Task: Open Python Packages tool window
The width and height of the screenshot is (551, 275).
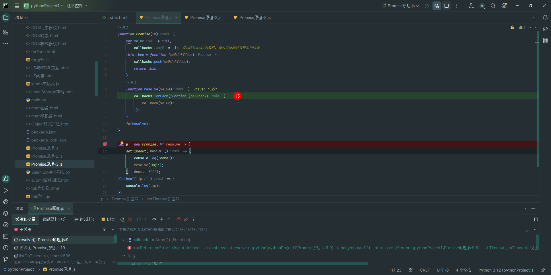Action: 6,213
